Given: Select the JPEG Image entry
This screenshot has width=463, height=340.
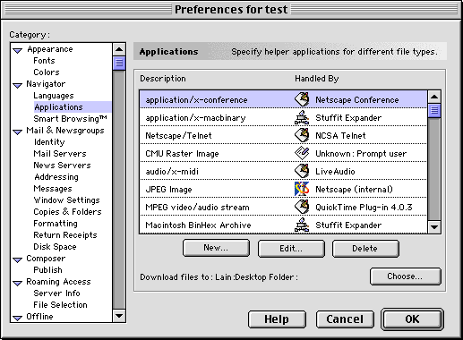Looking at the screenshot, I should [x=283, y=189].
